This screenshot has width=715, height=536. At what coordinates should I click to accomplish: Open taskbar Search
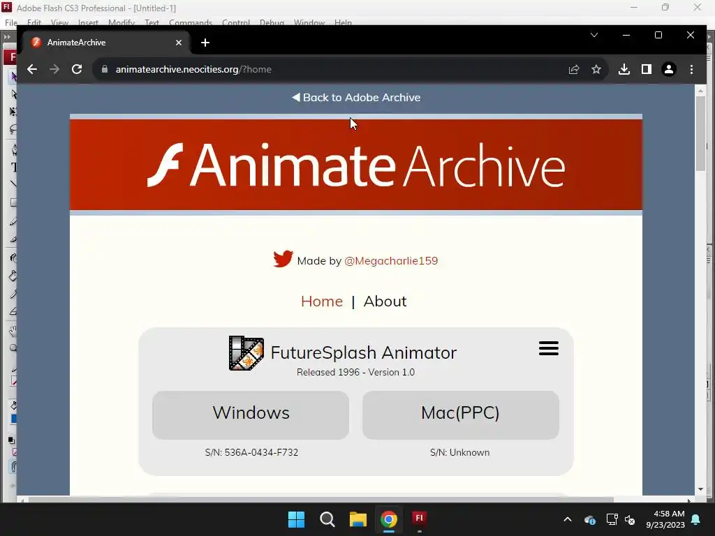[x=327, y=519]
